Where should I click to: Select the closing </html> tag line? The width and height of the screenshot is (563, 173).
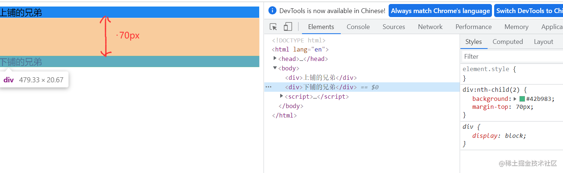(284, 115)
